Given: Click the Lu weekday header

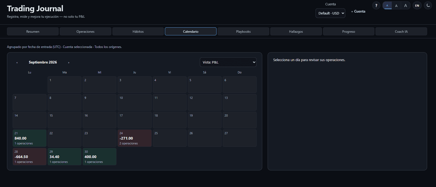Looking at the screenshot, I should click(30, 72).
